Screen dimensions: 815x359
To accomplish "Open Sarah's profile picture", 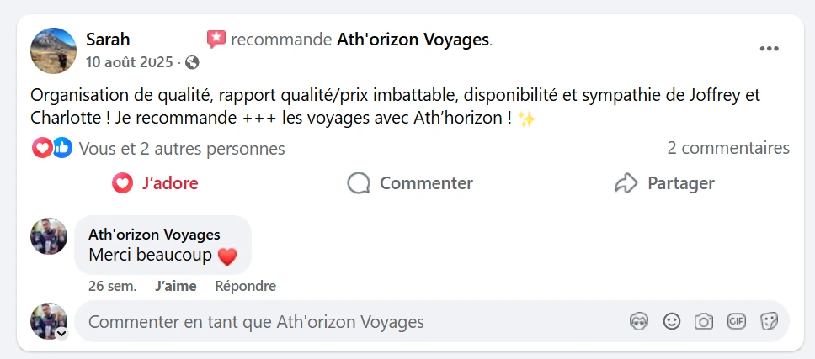I will [54, 50].
